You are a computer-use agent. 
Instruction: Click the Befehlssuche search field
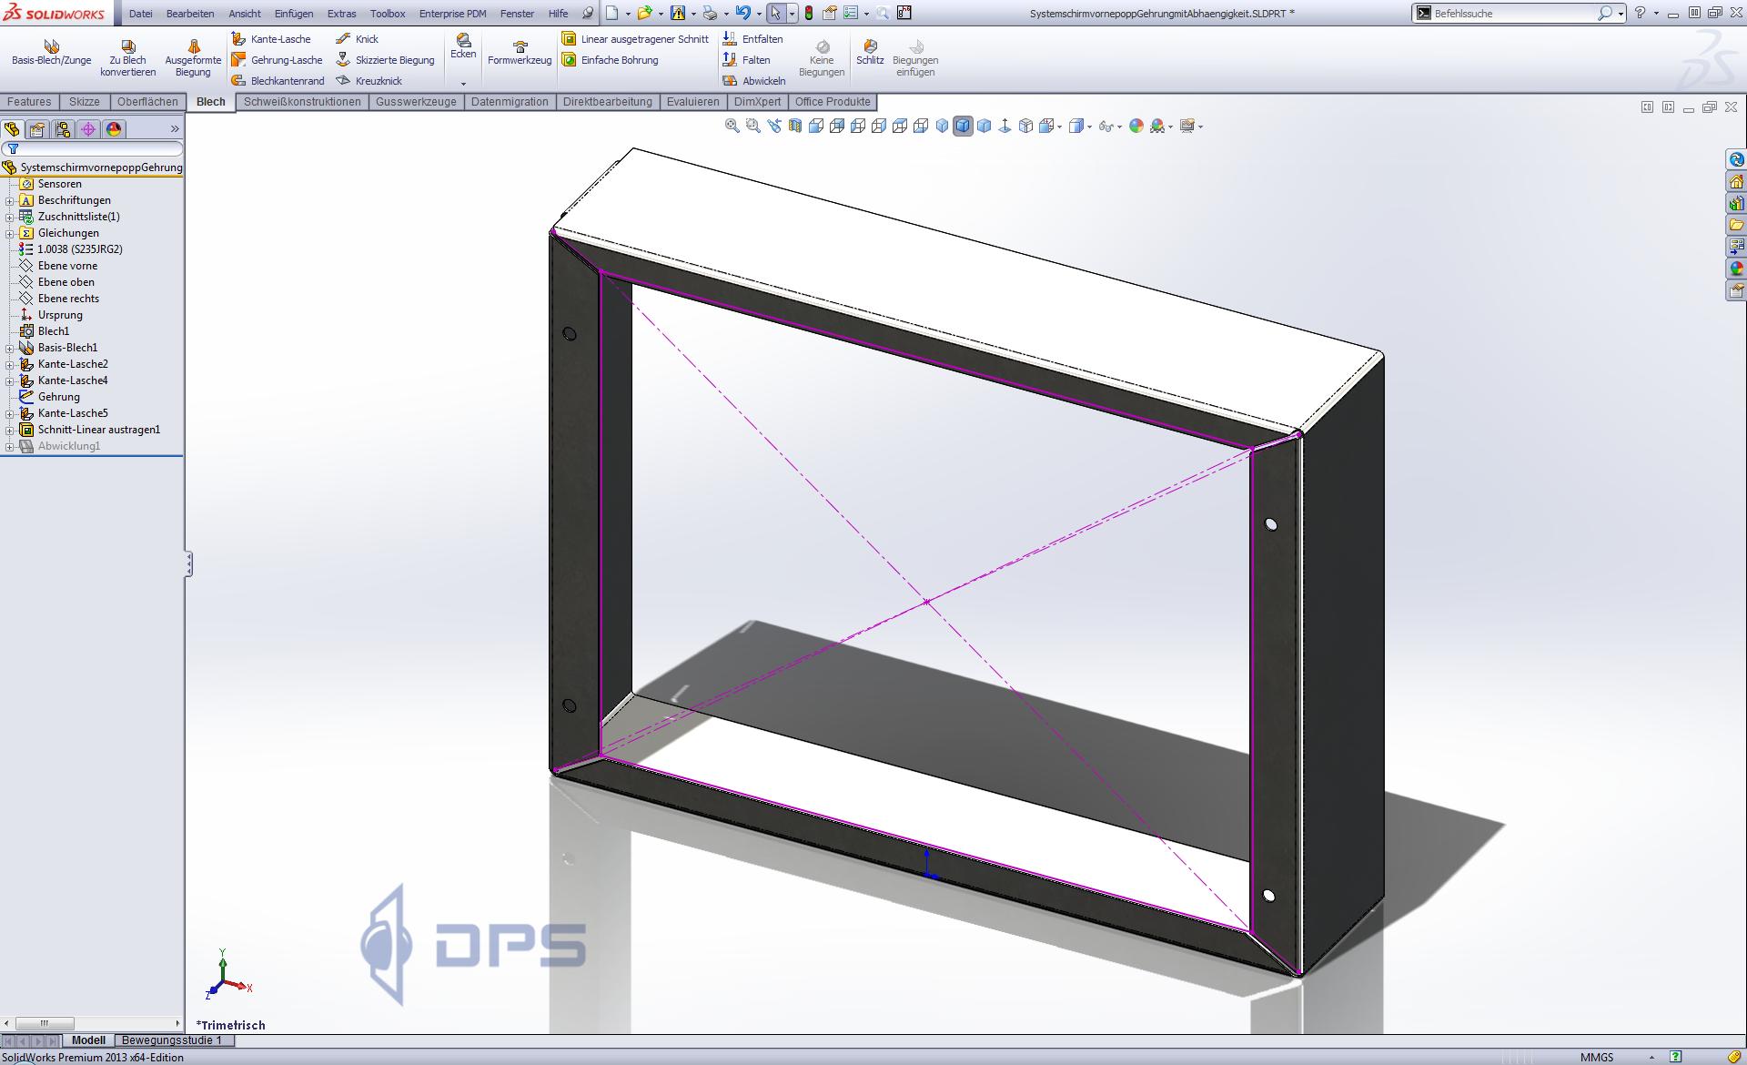pyautogui.click(x=1510, y=14)
